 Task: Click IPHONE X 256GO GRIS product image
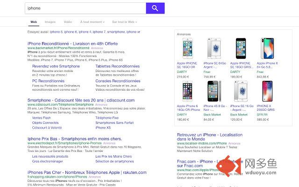coord(267,91)
